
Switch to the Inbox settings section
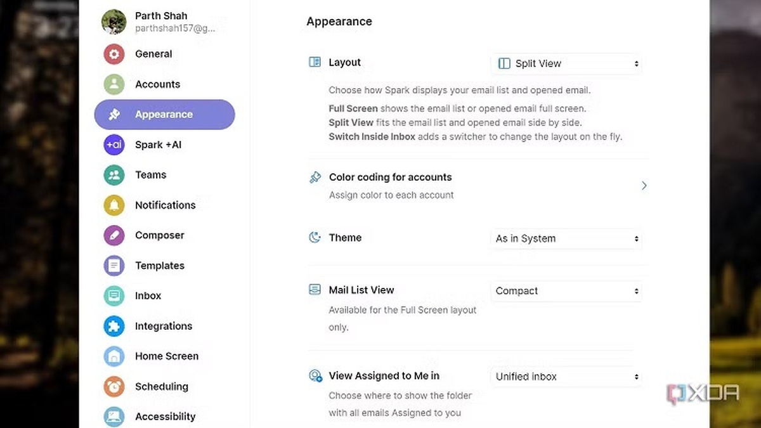(x=148, y=295)
